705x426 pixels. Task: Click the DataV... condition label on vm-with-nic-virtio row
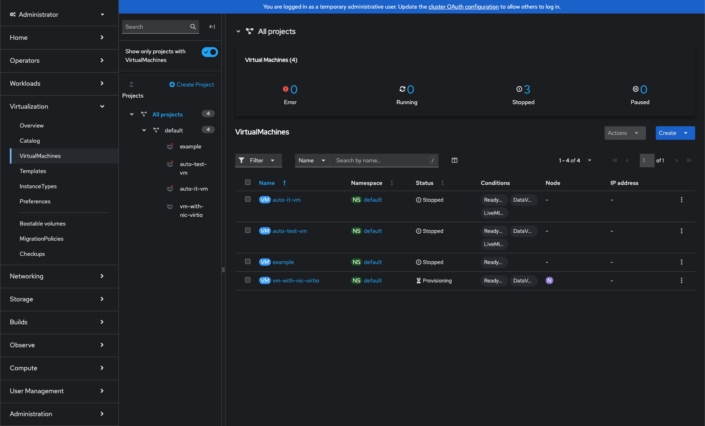tap(523, 280)
